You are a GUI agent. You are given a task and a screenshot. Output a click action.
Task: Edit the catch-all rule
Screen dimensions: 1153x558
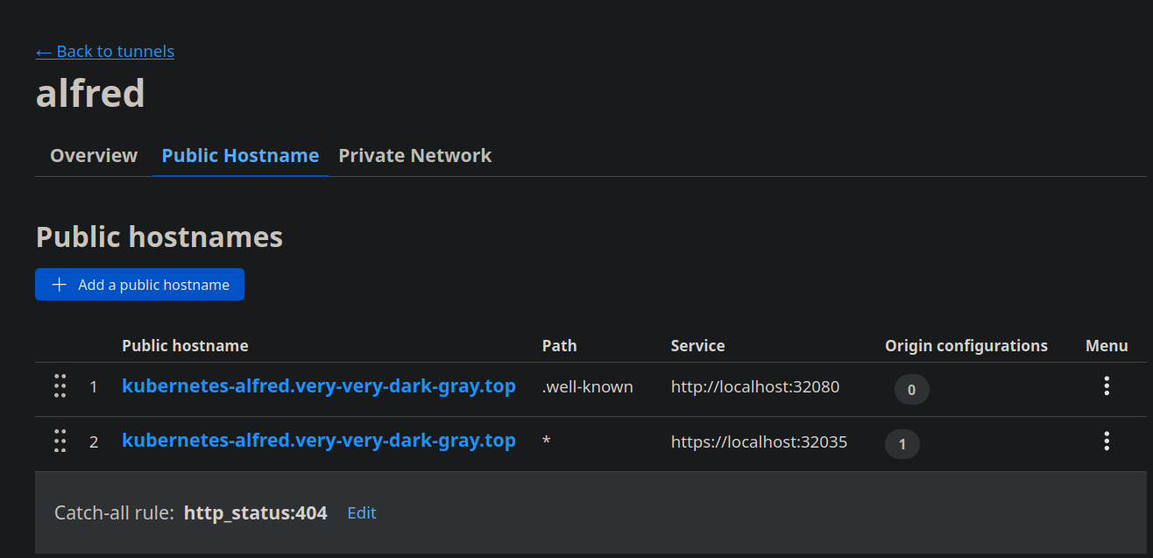(361, 513)
